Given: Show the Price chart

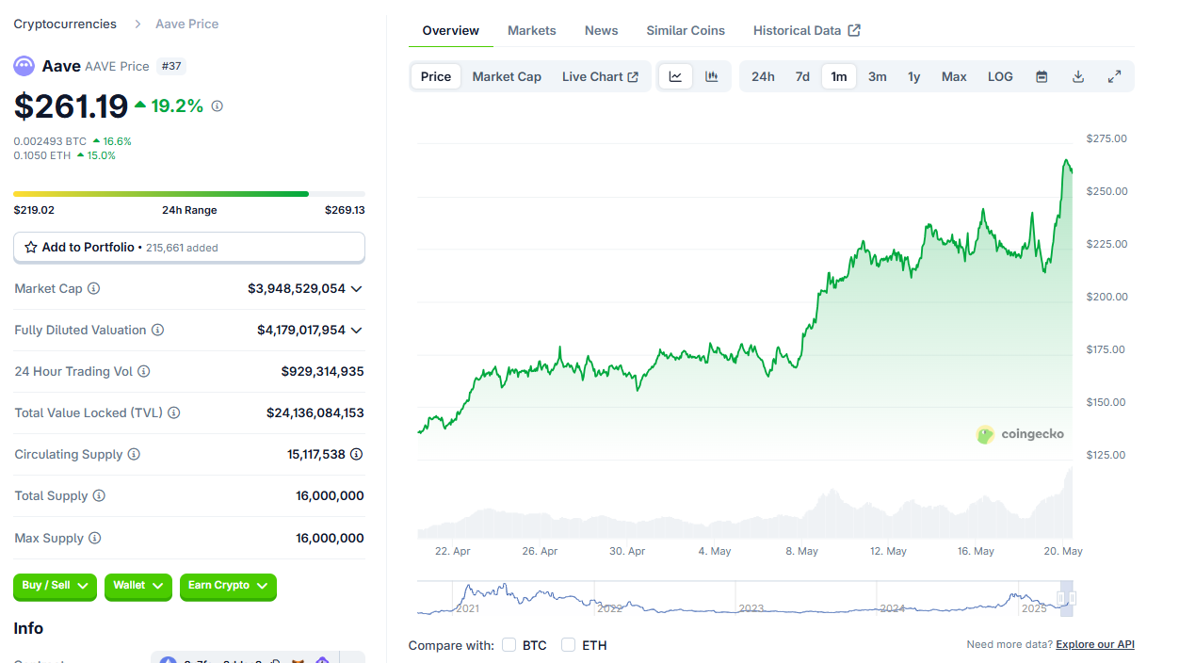Looking at the screenshot, I should (436, 76).
